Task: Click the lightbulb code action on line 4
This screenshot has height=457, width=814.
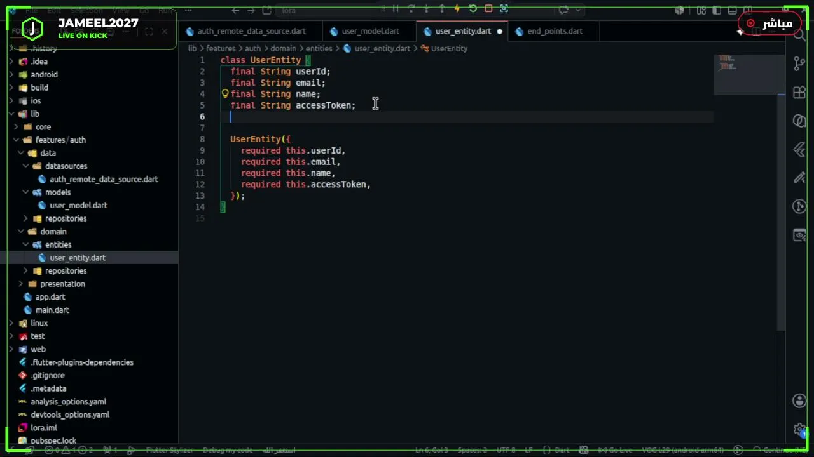Action: click(224, 93)
